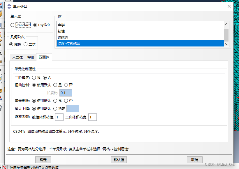Screen dimensions: 239x169
Task: Set 扭曲控制 to 否
Action: (66, 85)
